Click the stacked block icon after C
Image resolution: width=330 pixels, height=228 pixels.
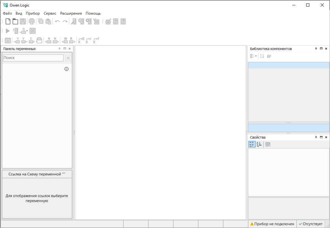click(x=39, y=40)
